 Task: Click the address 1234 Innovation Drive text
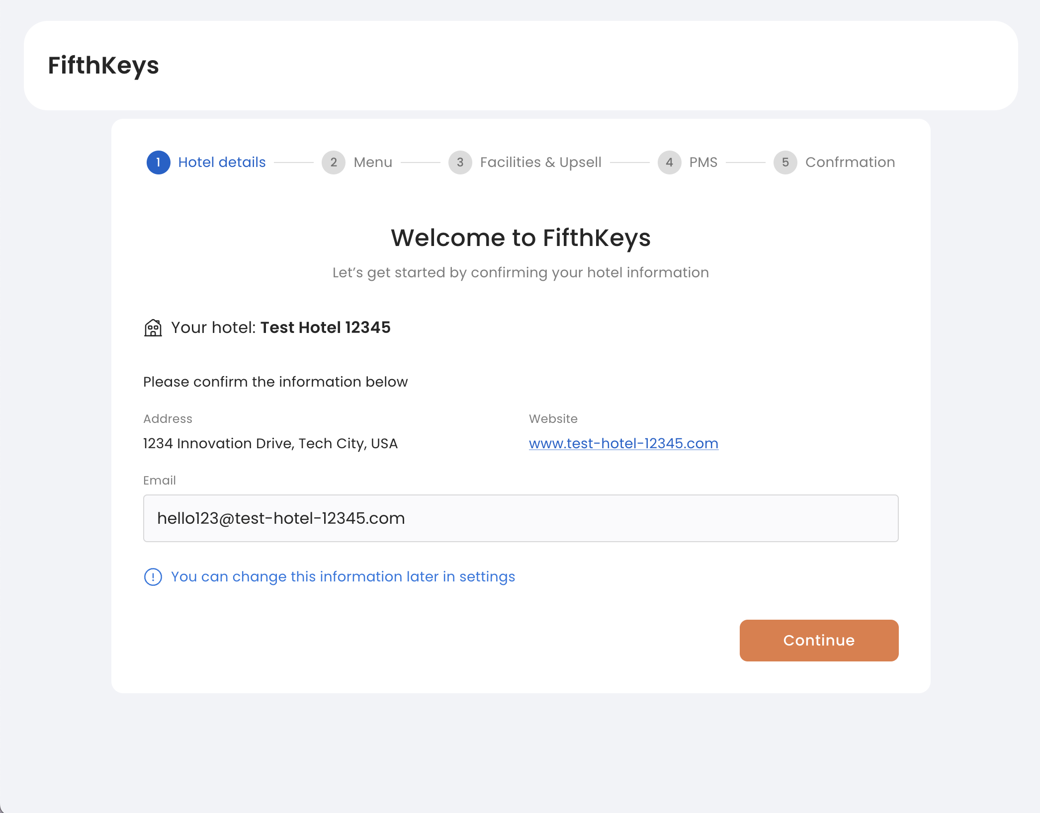coord(270,443)
